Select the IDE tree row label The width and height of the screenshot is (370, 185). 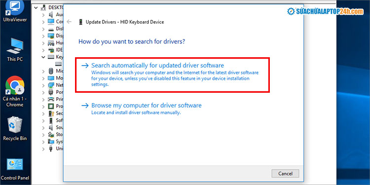[59, 50]
